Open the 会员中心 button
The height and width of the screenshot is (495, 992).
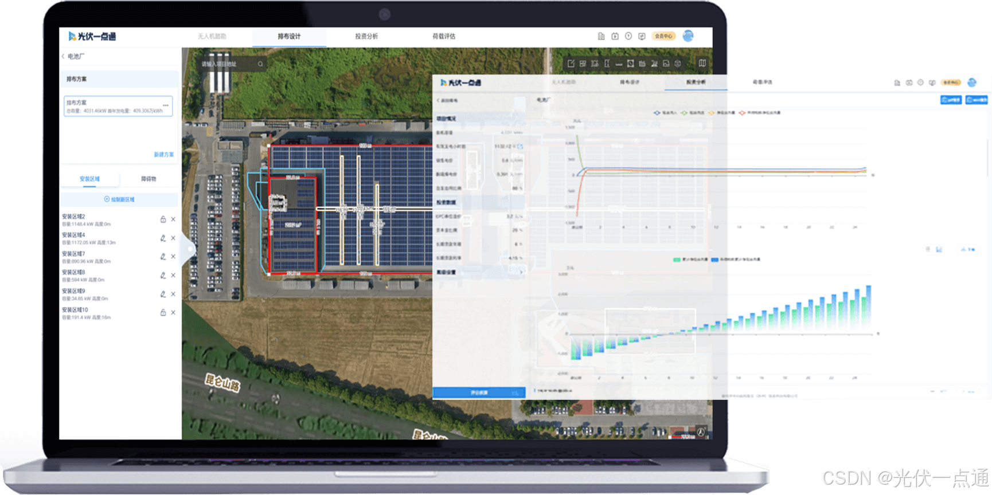pyautogui.click(x=664, y=36)
